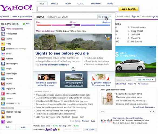Image resolution: width=158 pixels, height=134 pixels.
Task: Click the Autos car icon
Action: click(x=3, y=39)
